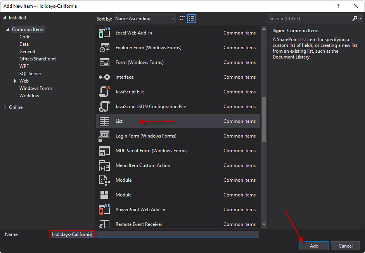The height and width of the screenshot is (253, 365).
Task: Select the Data category
Action: coord(24,44)
